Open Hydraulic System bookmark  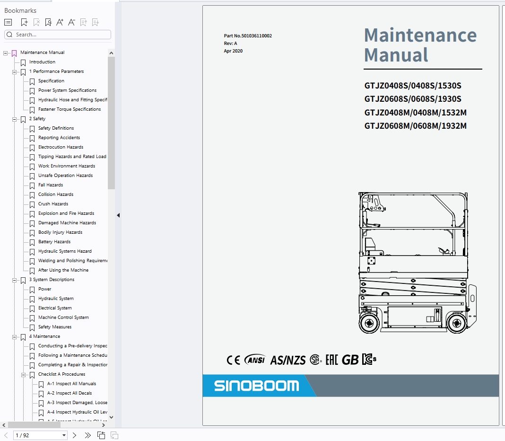pos(56,299)
